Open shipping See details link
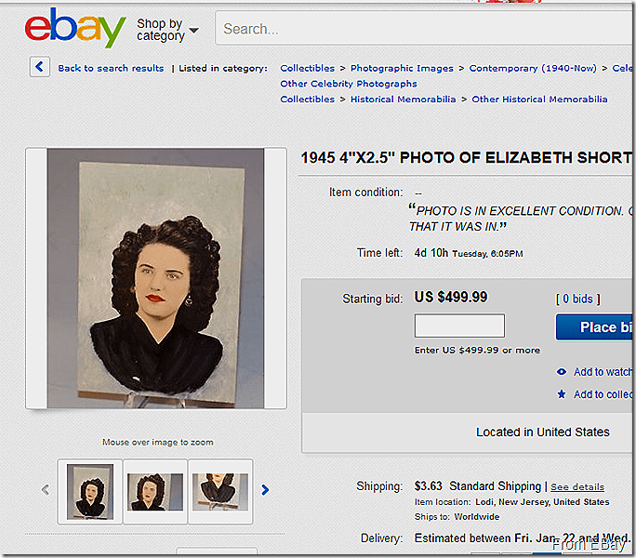 coord(576,487)
